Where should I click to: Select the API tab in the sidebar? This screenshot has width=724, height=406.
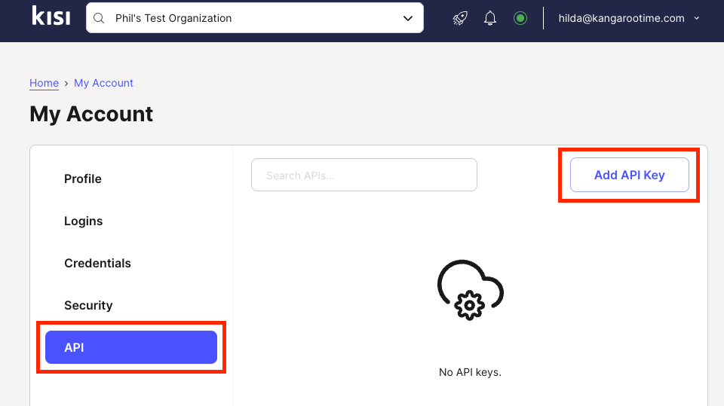131,347
